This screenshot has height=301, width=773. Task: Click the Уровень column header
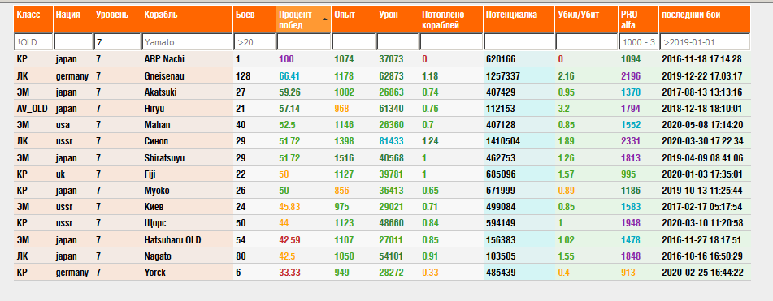coord(117,19)
